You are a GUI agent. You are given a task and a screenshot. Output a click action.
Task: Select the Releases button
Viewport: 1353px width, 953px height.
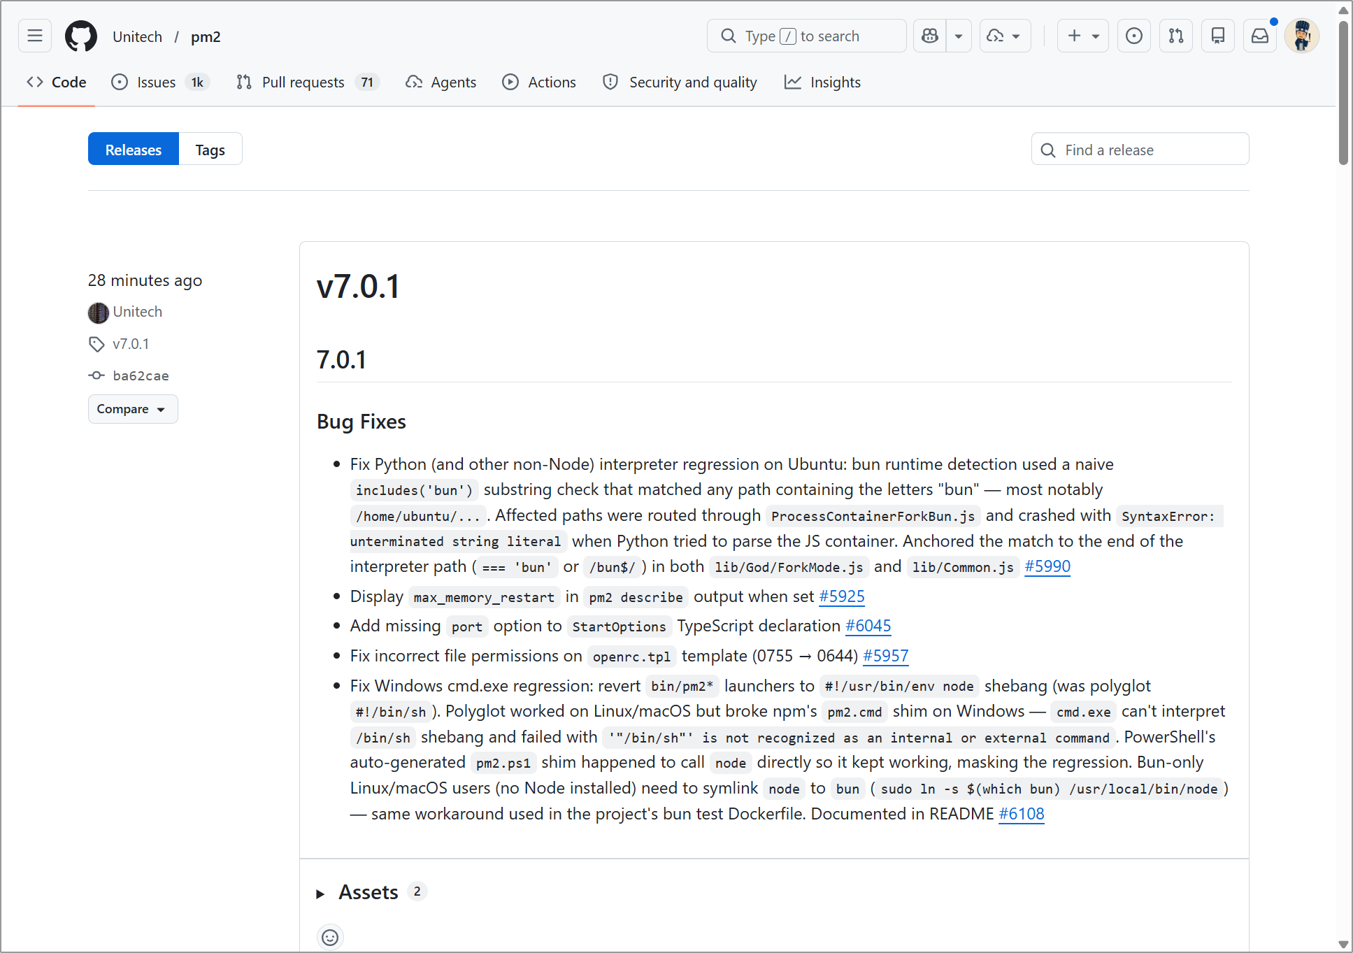134,150
